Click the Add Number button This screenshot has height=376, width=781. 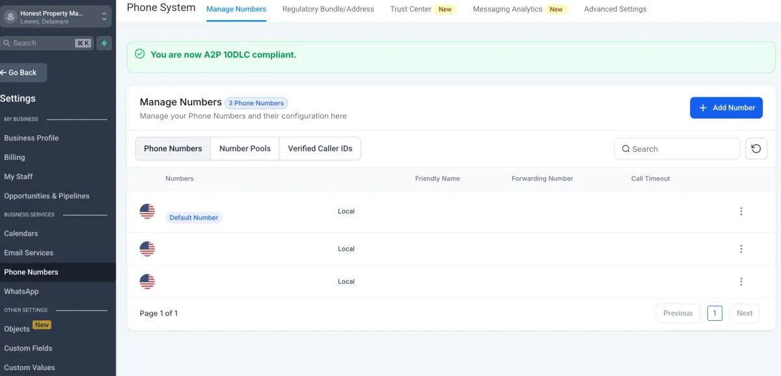(x=726, y=108)
